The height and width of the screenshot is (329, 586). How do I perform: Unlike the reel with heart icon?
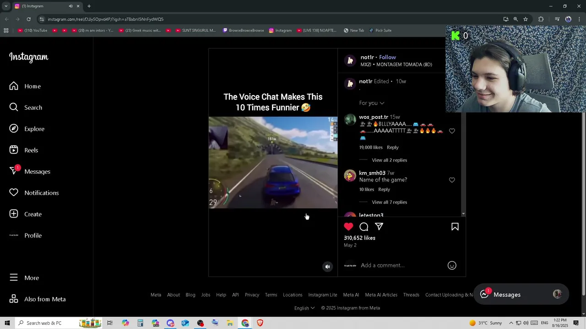(x=348, y=227)
